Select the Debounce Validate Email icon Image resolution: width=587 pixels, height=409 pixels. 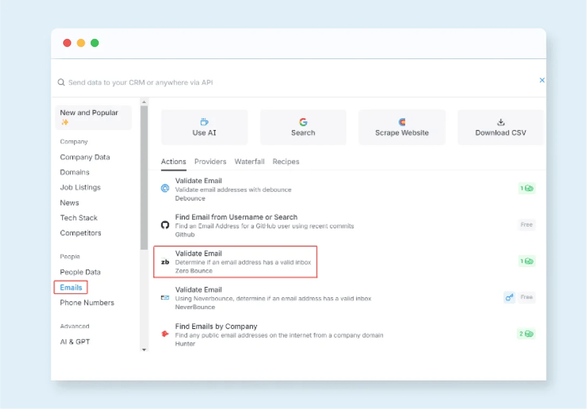165,188
